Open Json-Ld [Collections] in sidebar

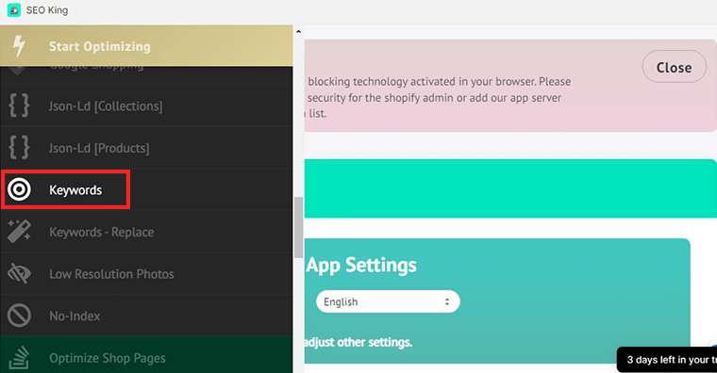[146, 105]
